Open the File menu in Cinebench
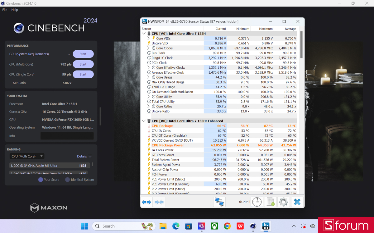 point(5,10)
